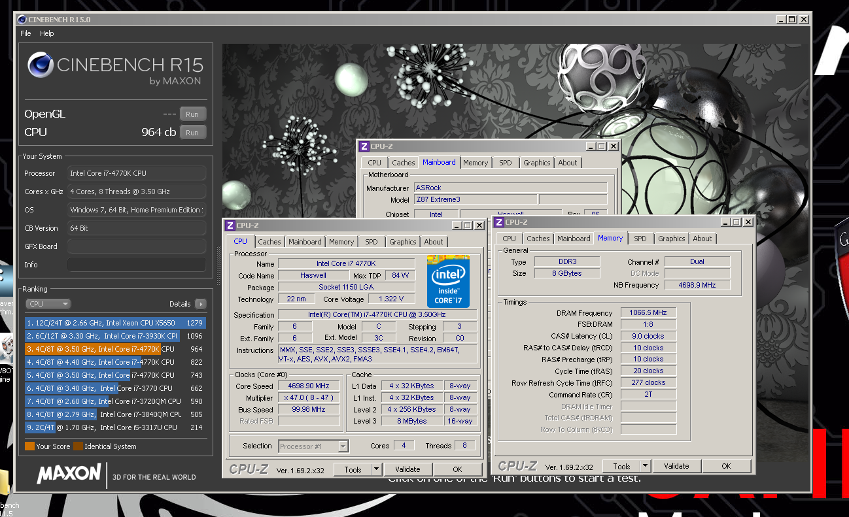Open Tools dropdown arrow in CPU-Z Memory window
849x517 pixels.
pos(646,466)
